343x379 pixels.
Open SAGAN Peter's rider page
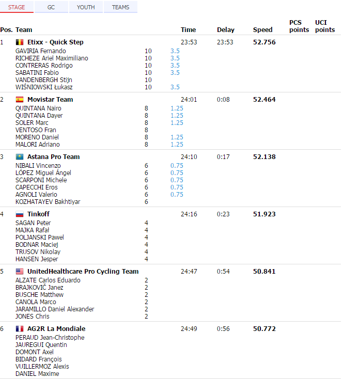(33, 223)
